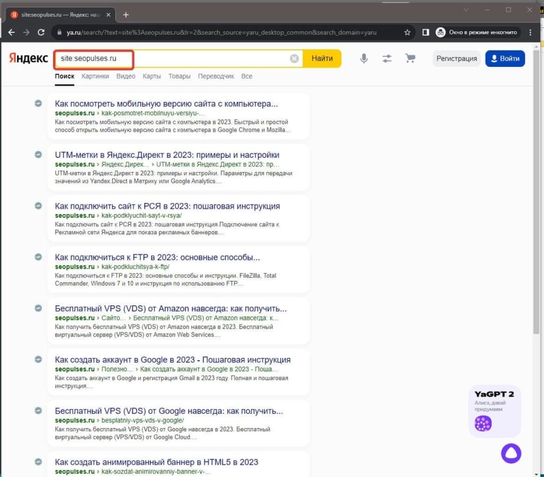Open a new browser tab
This screenshot has width=544, height=477.
(x=126, y=14)
